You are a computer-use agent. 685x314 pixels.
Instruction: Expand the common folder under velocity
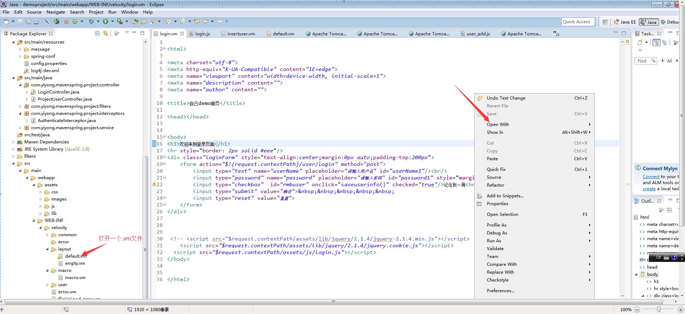click(x=48, y=235)
